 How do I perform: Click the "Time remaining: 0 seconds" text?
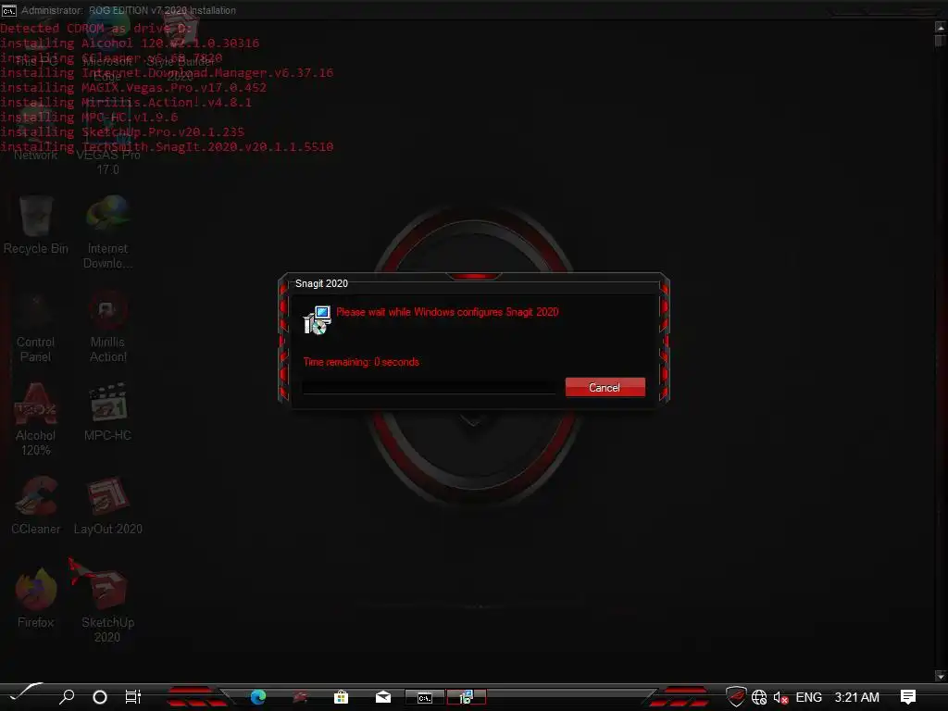pyautogui.click(x=361, y=362)
